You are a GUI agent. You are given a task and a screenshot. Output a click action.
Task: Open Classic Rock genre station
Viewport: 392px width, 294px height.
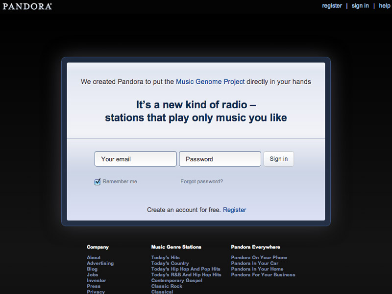pos(167,286)
